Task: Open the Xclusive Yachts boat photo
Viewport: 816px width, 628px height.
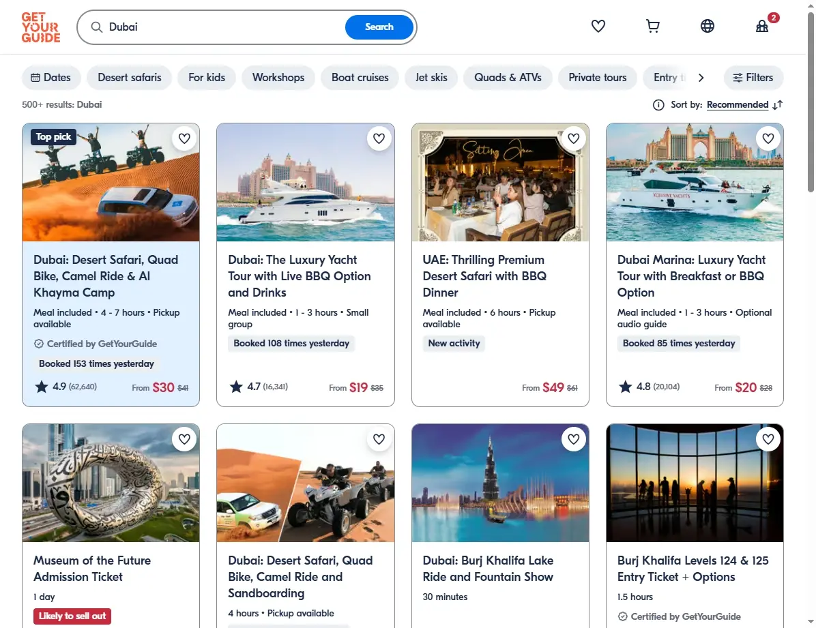Action: tap(695, 182)
